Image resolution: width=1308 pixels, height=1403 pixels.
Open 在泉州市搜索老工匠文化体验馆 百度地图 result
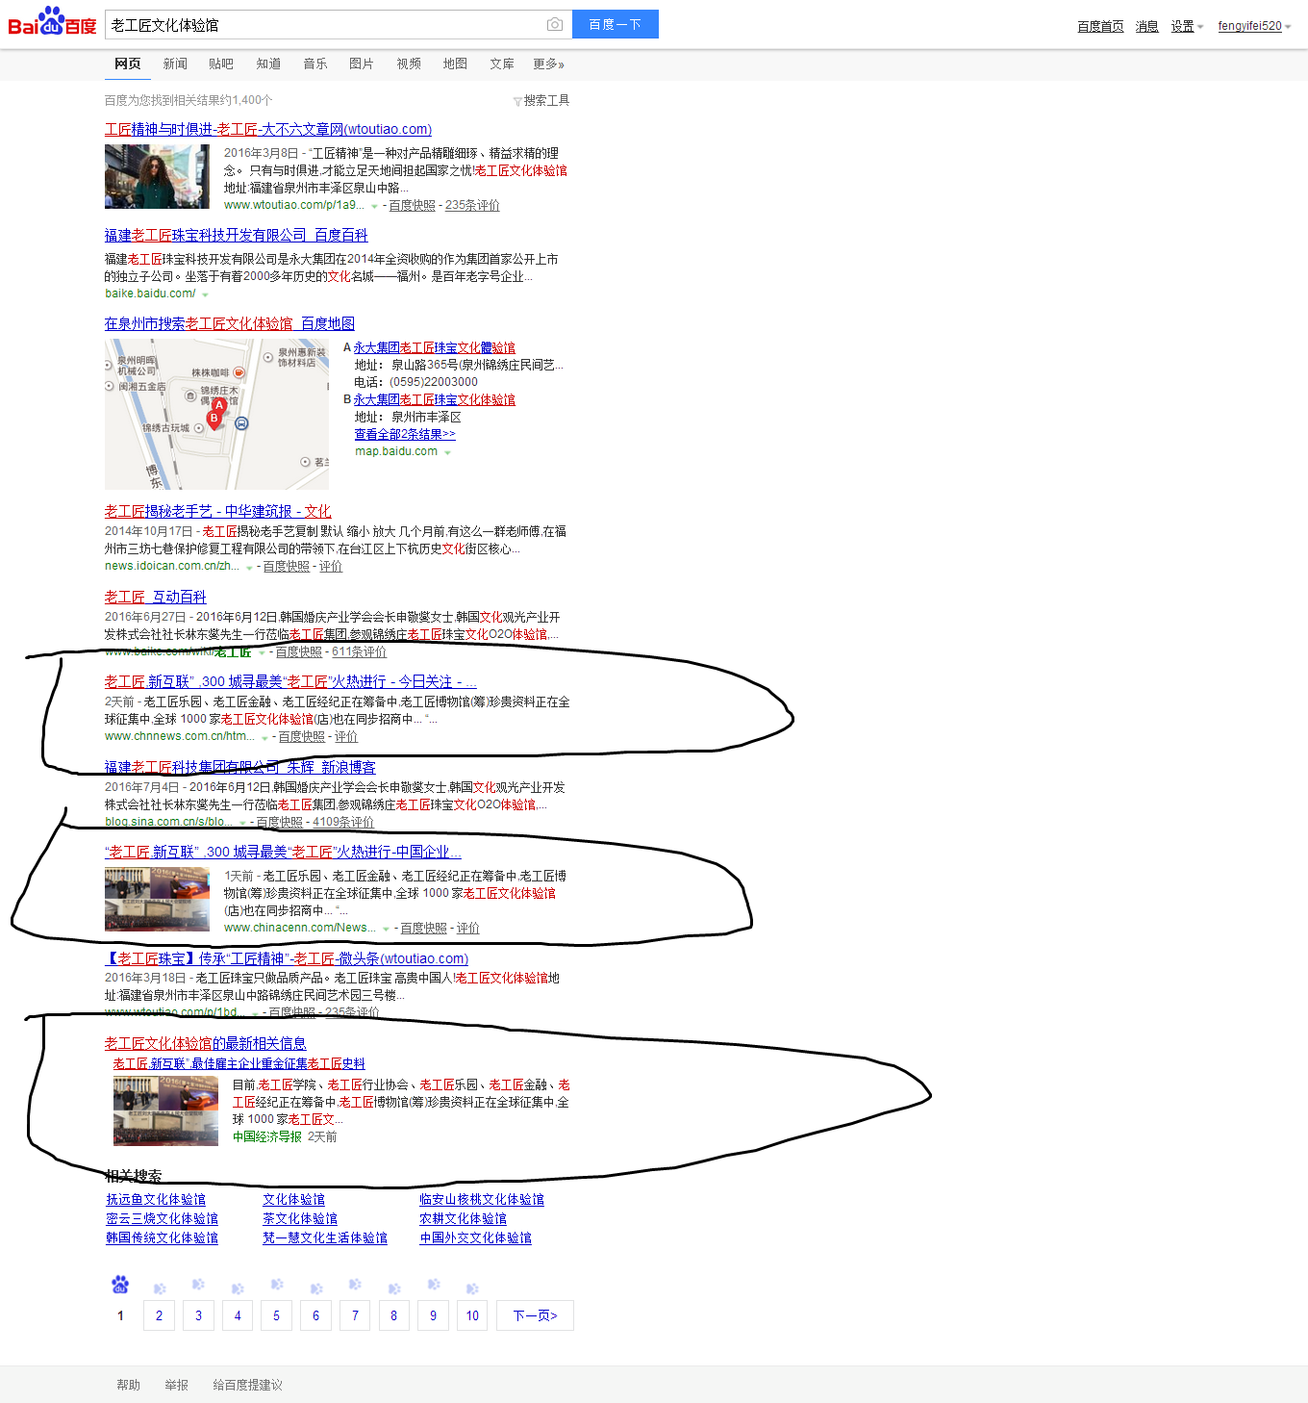[x=230, y=323]
